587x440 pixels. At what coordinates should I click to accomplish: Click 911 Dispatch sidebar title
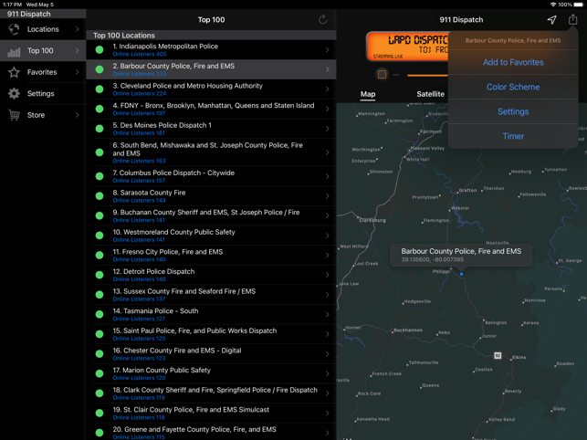pos(29,14)
